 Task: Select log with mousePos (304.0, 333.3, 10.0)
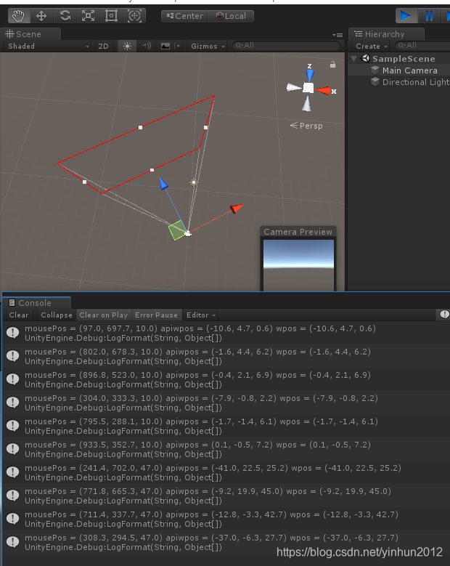coord(226,403)
